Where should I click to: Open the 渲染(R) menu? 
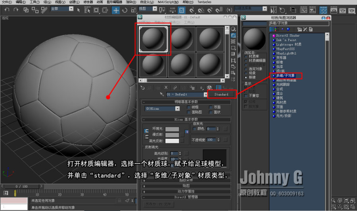(131, 2)
